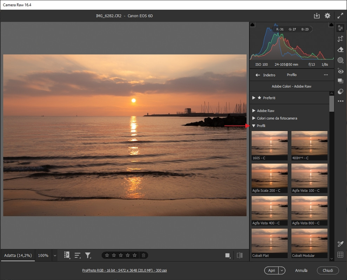Set rating to five stars
This screenshot has width=347, height=280.
135,255
